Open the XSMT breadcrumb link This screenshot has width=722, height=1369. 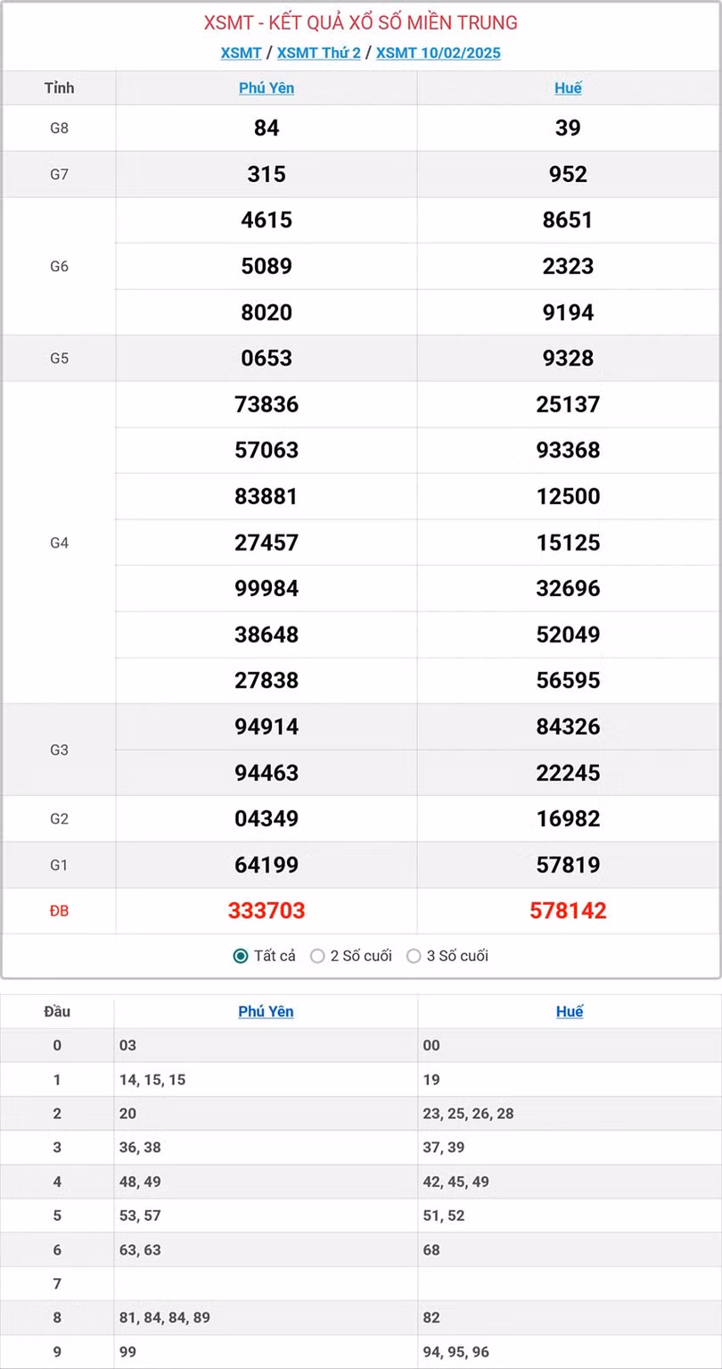[241, 53]
